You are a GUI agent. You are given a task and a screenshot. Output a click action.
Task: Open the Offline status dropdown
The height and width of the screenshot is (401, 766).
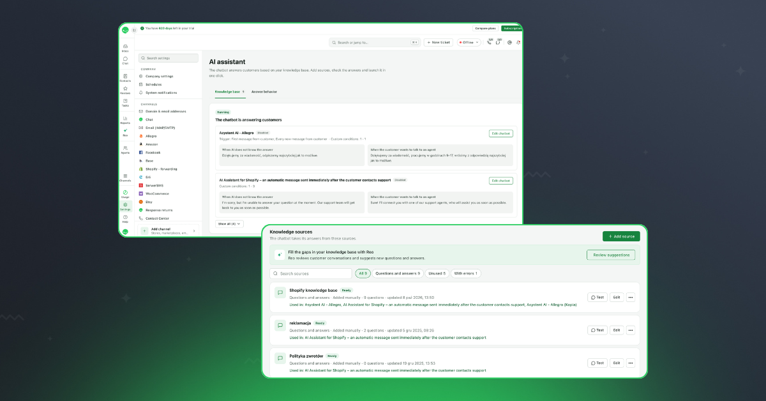469,42
